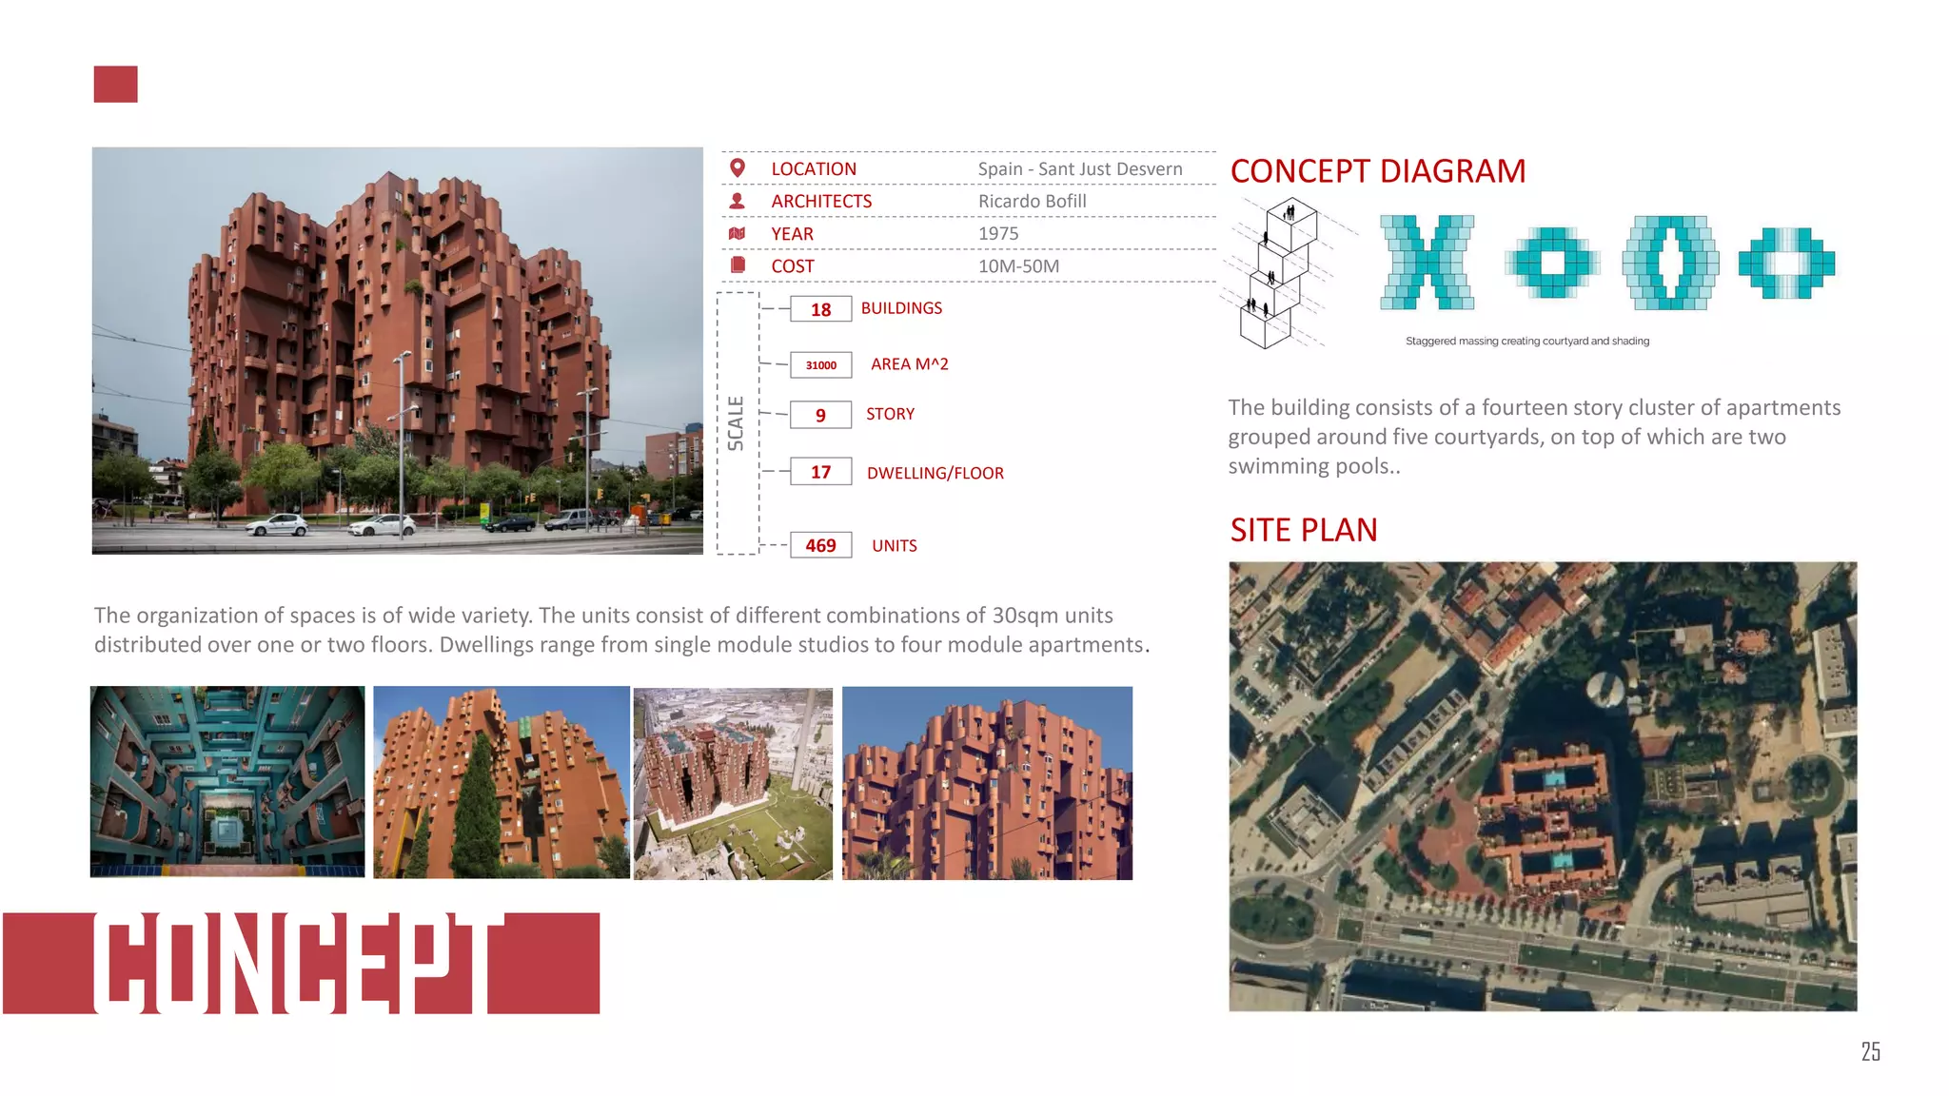
Task: Click the X-shaped teal pixel diagram
Action: point(1427,263)
